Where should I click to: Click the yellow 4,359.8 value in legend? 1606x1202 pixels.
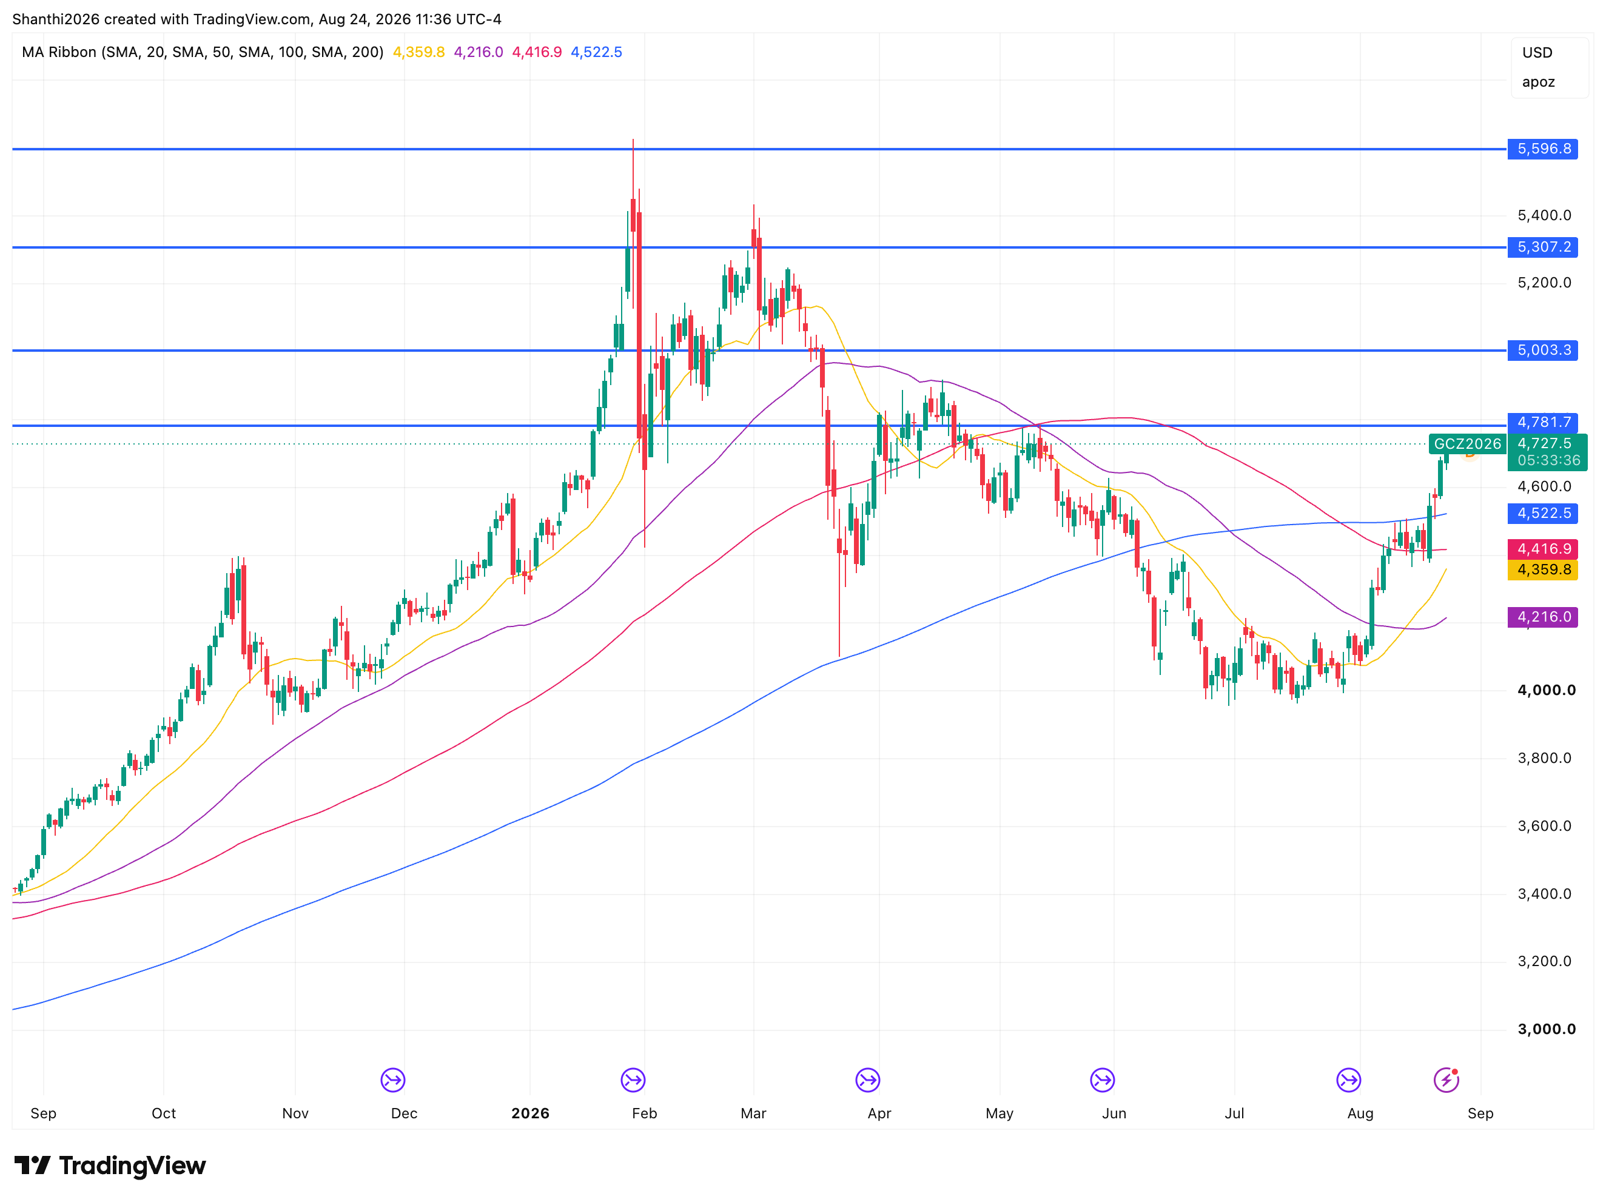418,52
